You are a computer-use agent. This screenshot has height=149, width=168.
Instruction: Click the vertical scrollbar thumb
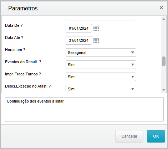[x=164, y=61]
